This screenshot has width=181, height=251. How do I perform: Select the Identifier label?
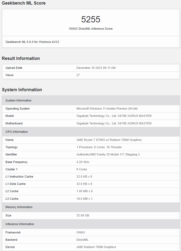coord(11,154)
